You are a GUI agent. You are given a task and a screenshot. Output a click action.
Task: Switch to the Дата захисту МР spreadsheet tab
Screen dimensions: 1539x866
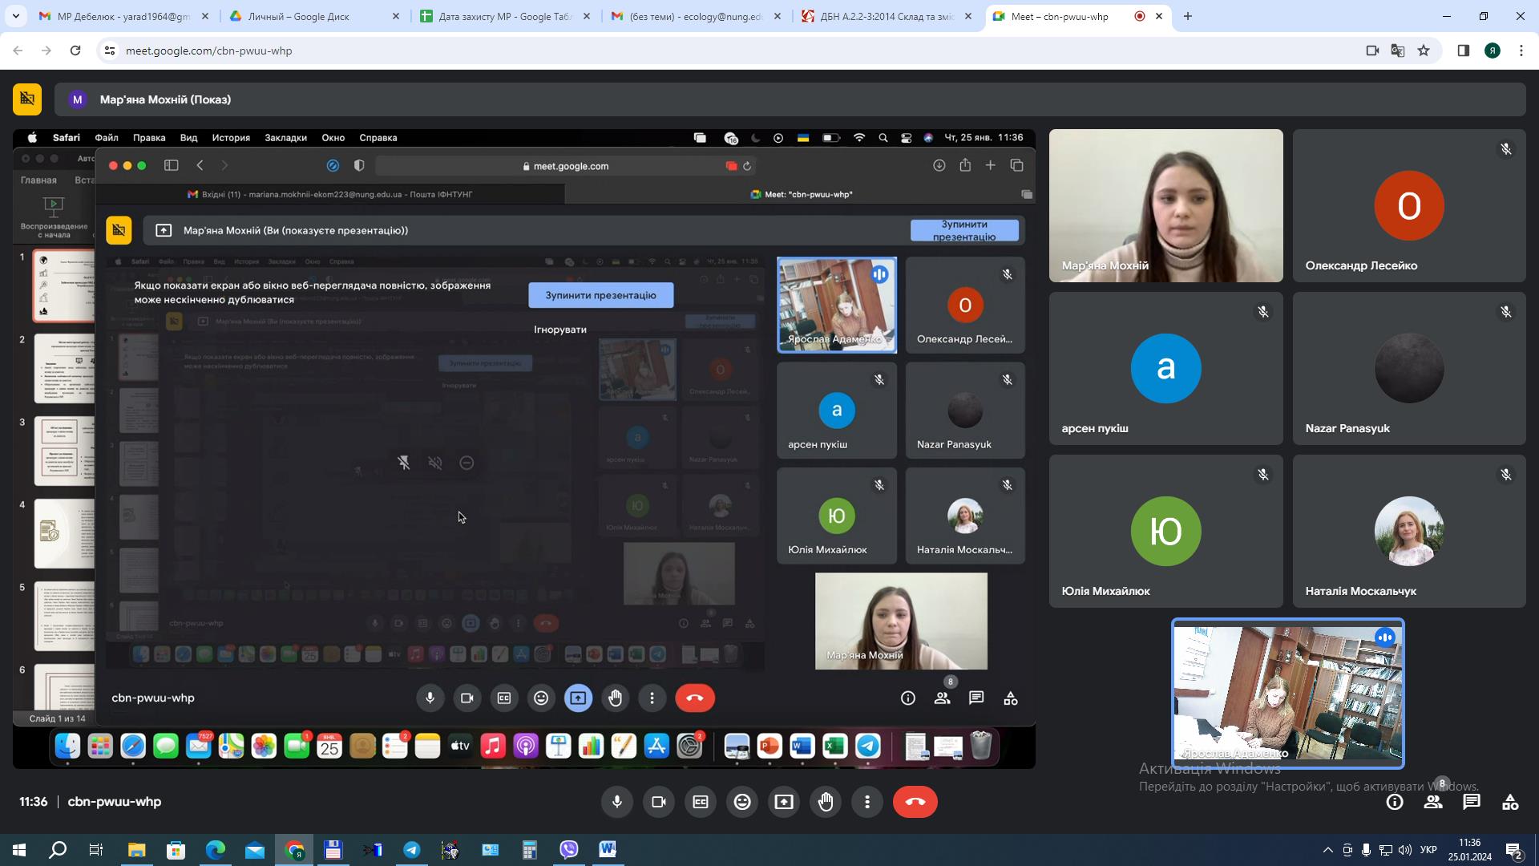(505, 16)
